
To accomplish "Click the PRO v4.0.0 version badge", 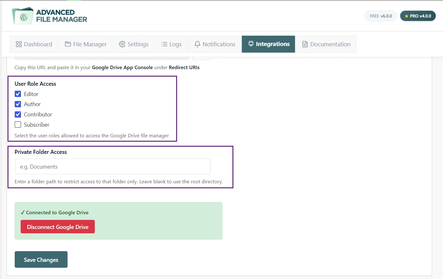I will 418,16.
